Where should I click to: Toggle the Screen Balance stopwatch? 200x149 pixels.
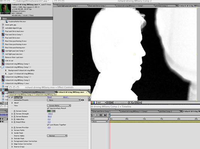[14, 116]
